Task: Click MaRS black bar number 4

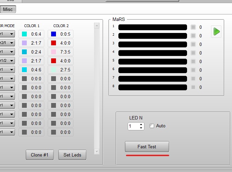Action: pyautogui.click(x=152, y=53)
